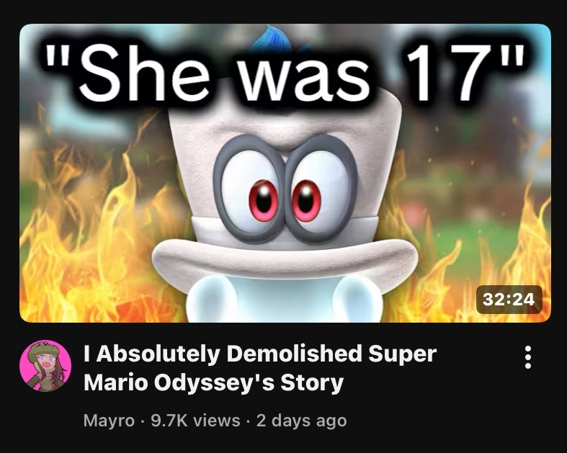Click the white hat brim on the thumbnail
Viewport: 567px width, 453px height.
point(285,259)
